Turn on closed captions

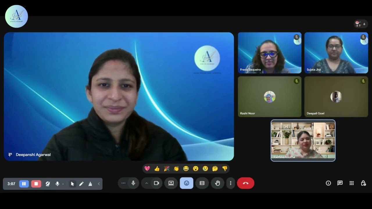pyautogui.click(x=202, y=183)
